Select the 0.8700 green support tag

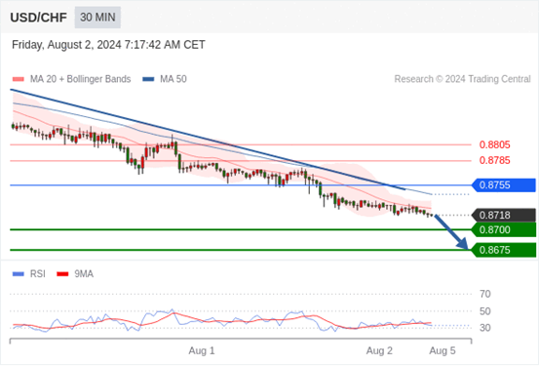pyautogui.click(x=504, y=229)
